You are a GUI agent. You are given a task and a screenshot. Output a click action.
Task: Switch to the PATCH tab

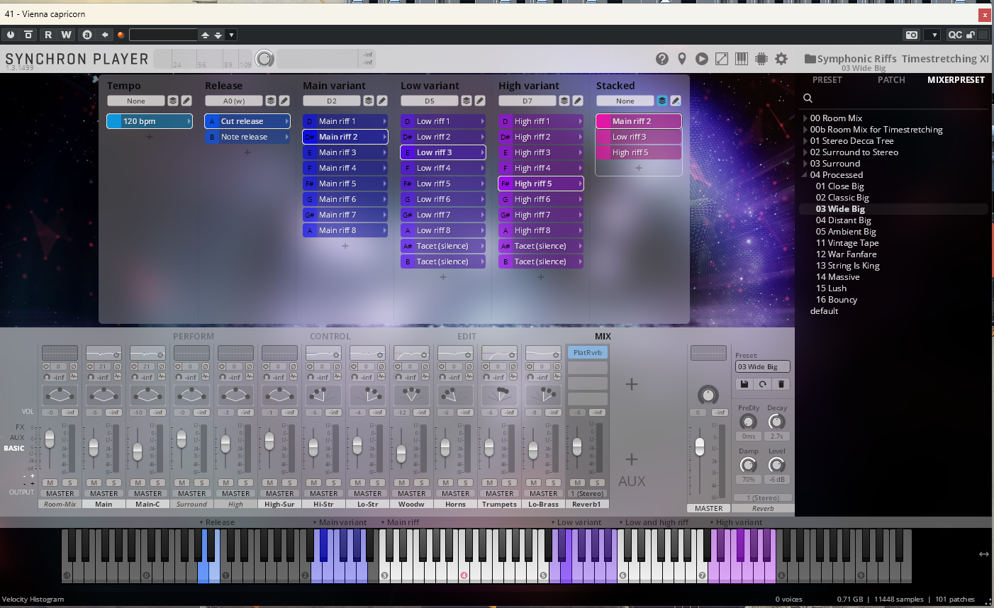click(x=891, y=80)
